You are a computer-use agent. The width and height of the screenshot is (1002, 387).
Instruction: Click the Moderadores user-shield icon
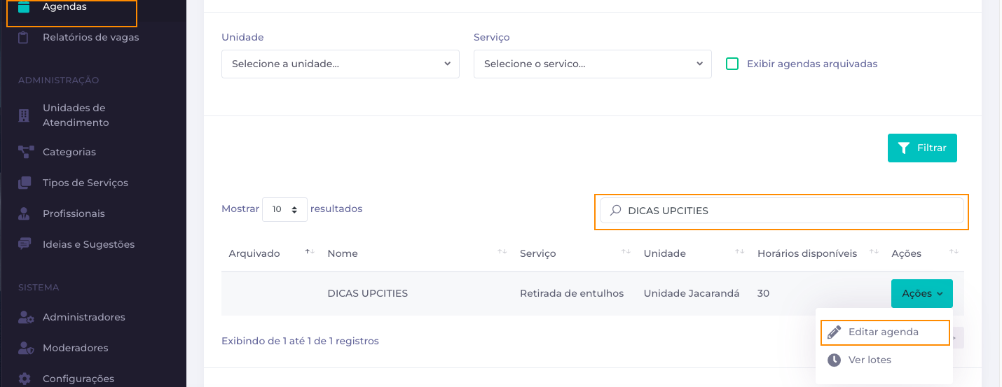pos(26,348)
